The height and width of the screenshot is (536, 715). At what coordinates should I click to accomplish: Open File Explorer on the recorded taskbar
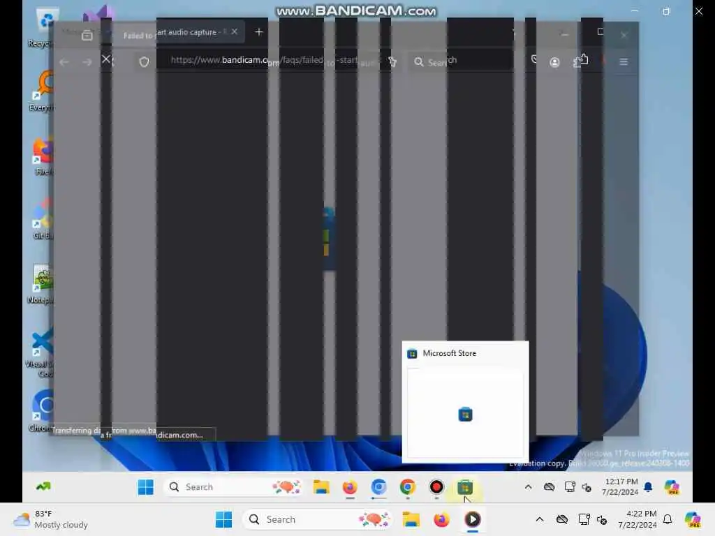pyautogui.click(x=321, y=487)
